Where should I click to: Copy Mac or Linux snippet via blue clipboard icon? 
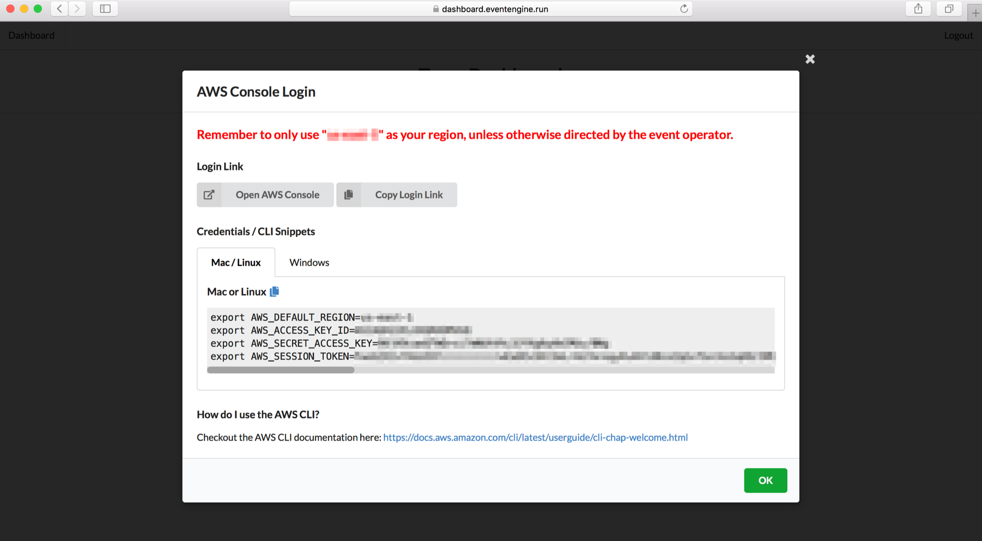coord(275,292)
